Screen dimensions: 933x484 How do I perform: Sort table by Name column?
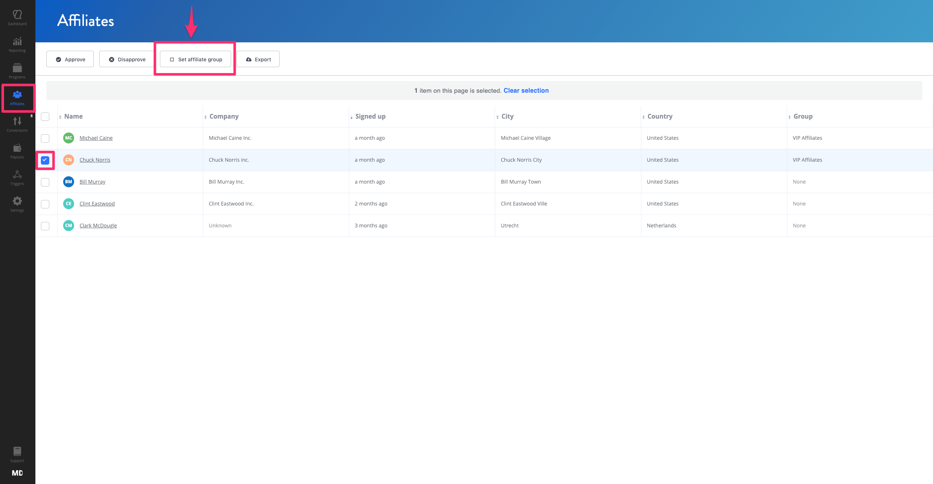pyautogui.click(x=73, y=116)
